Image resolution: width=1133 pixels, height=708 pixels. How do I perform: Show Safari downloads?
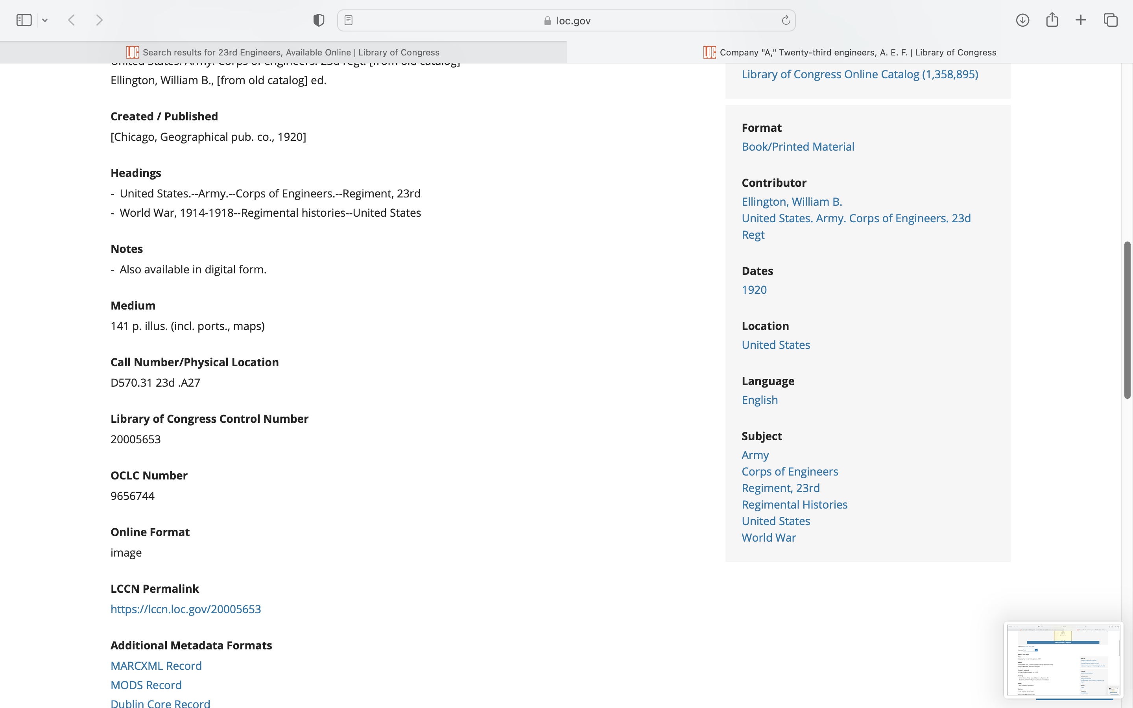pos(1022,20)
